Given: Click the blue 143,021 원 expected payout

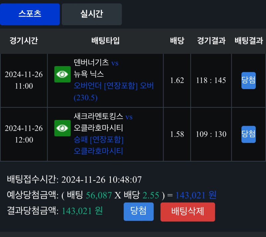Looking at the screenshot, I should 196,195.
